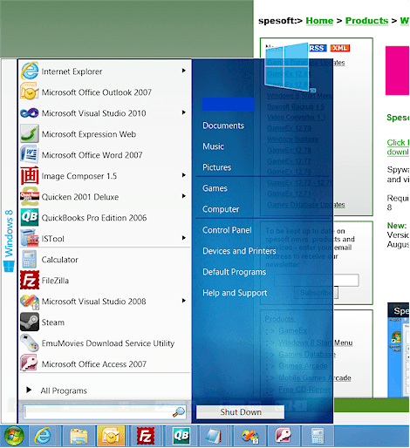Click the Visual Studio 2008 icon in menu

[30, 302]
